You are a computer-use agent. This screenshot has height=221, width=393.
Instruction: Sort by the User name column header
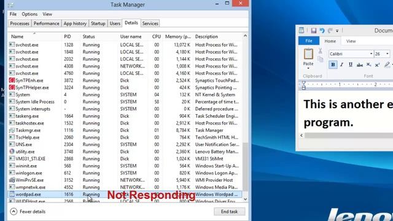pyautogui.click(x=133, y=37)
